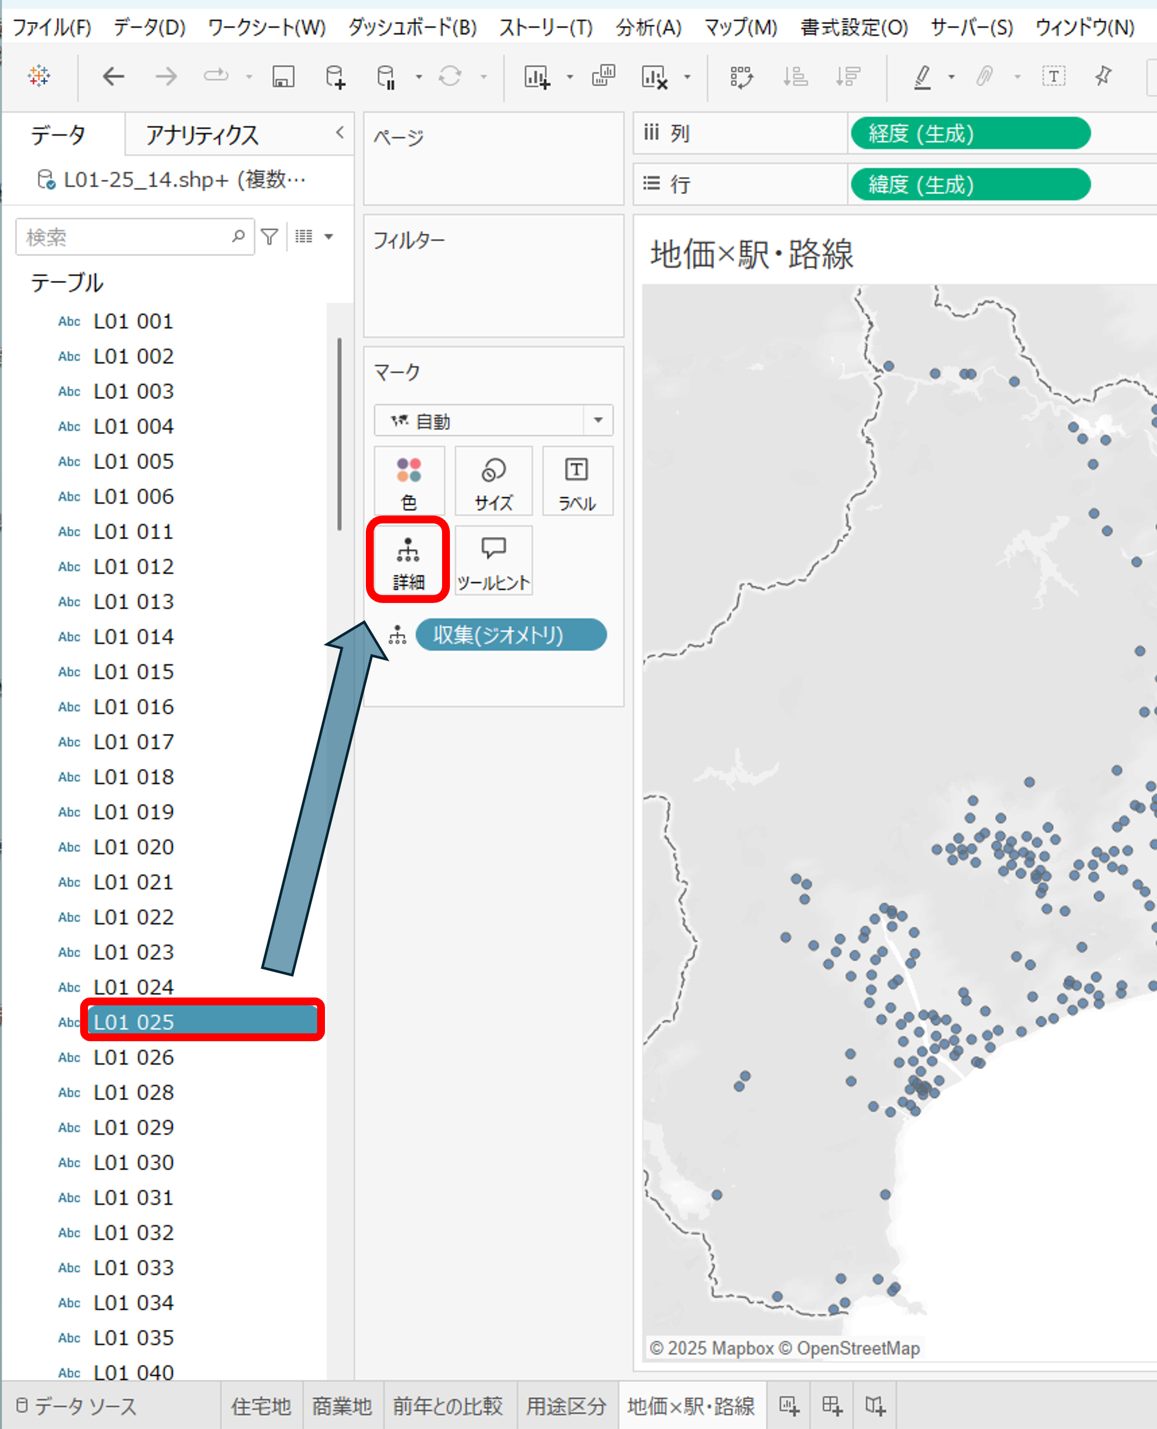Click the new dashboard tab icon
The image size is (1157, 1429).
click(x=833, y=1405)
